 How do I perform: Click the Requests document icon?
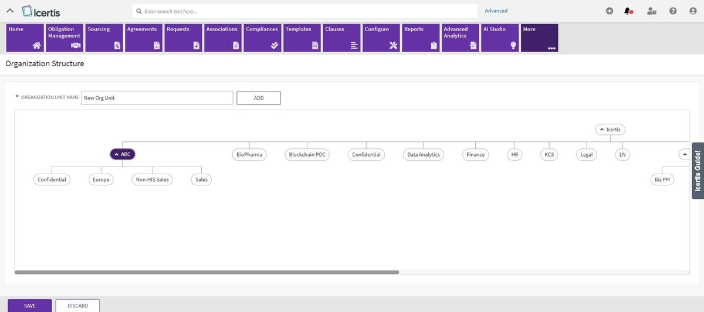click(195, 46)
